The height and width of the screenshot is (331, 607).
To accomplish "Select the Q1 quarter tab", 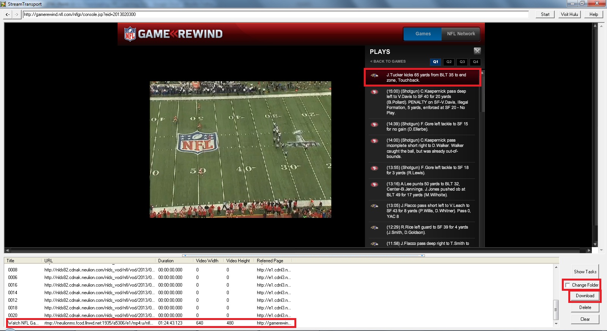I will 436,62.
